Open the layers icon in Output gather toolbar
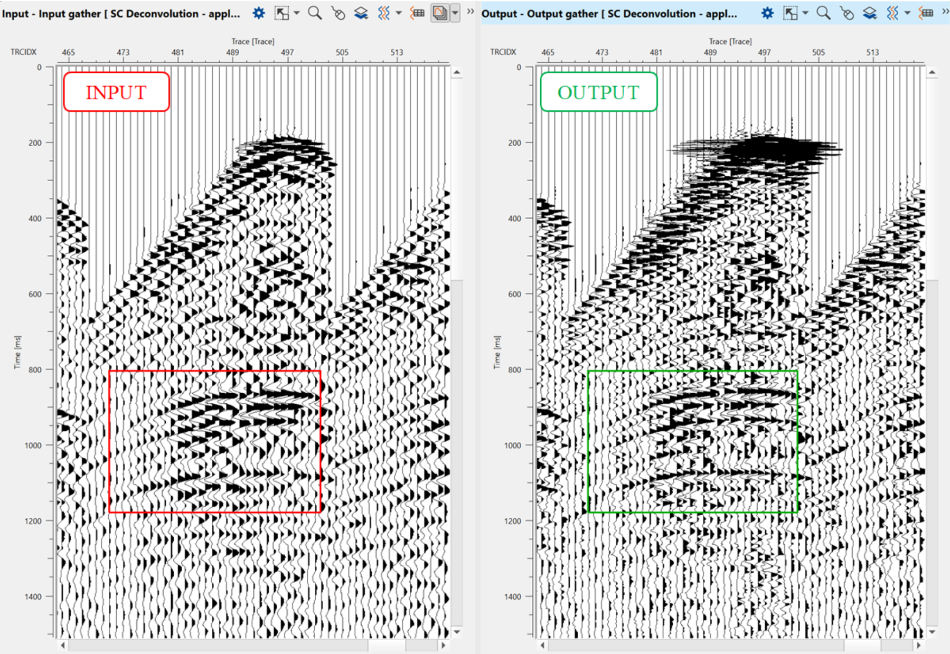Image resolution: width=950 pixels, height=654 pixels. tap(870, 13)
